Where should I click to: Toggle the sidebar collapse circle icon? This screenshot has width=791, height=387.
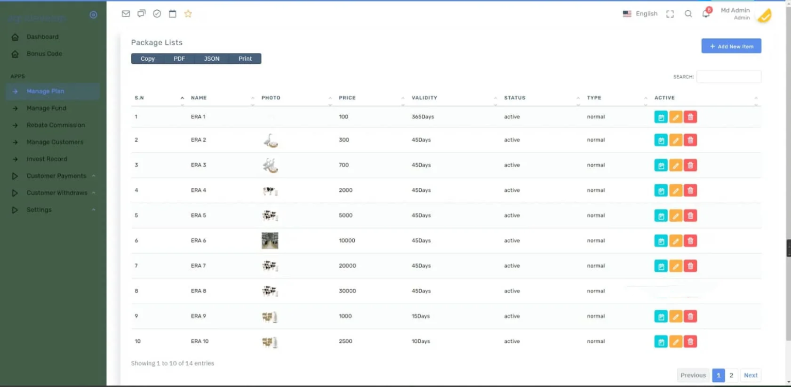tap(93, 15)
